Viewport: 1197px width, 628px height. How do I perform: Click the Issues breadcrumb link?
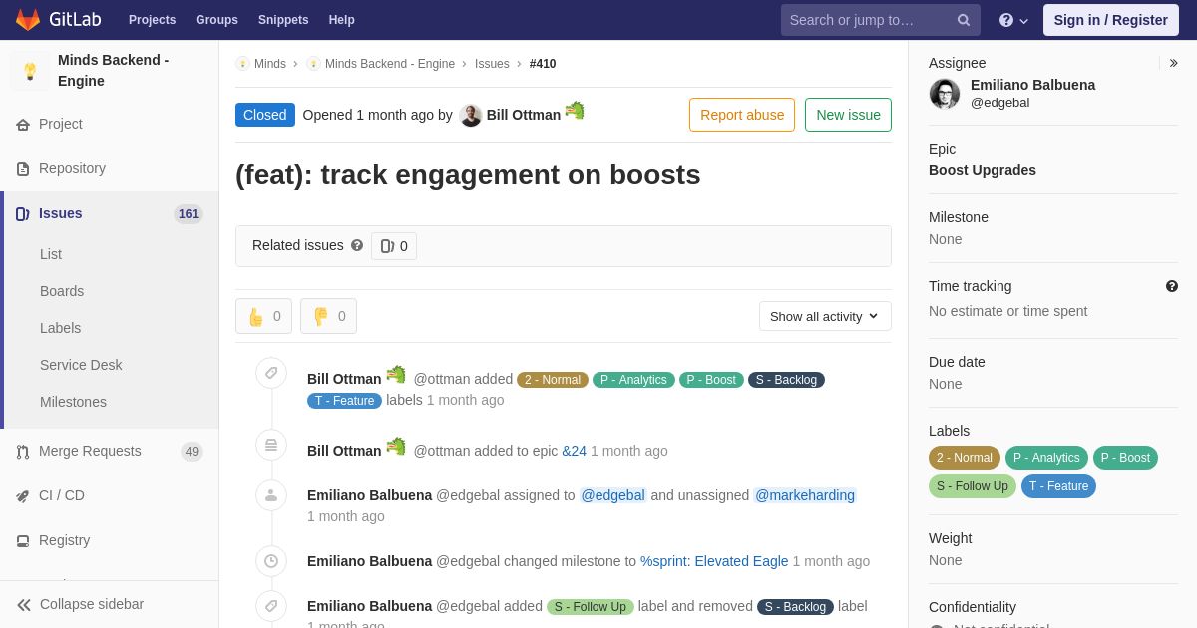492,64
